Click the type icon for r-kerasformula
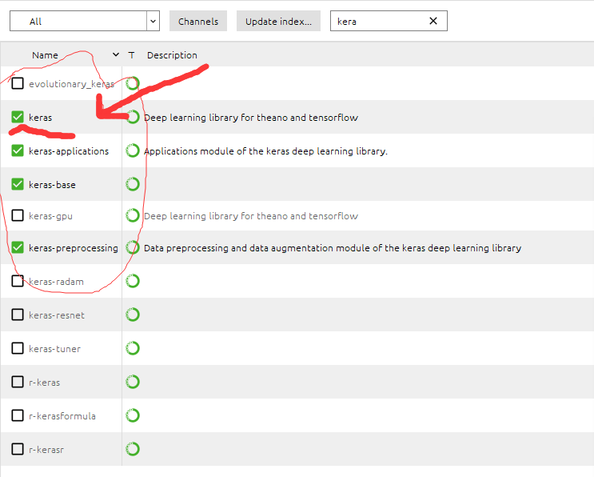This screenshot has height=477, width=594. (133, 415)
